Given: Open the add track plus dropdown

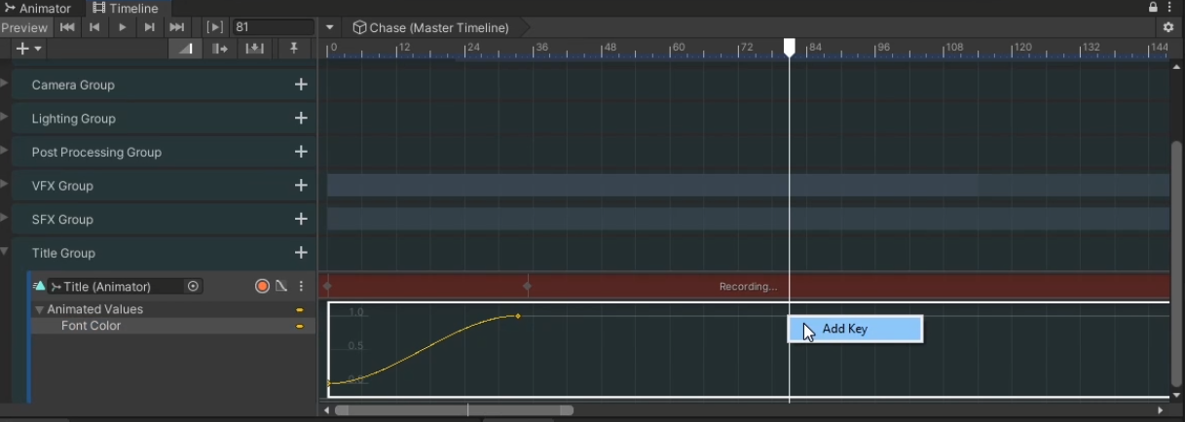Looking at the screenshot, I should [x=28, y=49].
